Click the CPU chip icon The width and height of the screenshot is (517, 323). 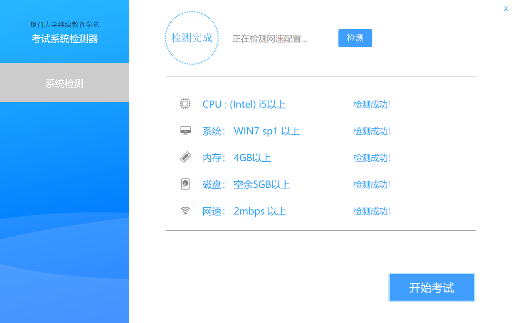(185, 104)
